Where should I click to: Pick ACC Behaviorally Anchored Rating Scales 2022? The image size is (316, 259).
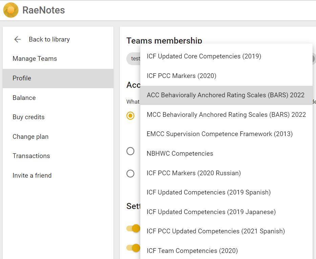[226, 95]
